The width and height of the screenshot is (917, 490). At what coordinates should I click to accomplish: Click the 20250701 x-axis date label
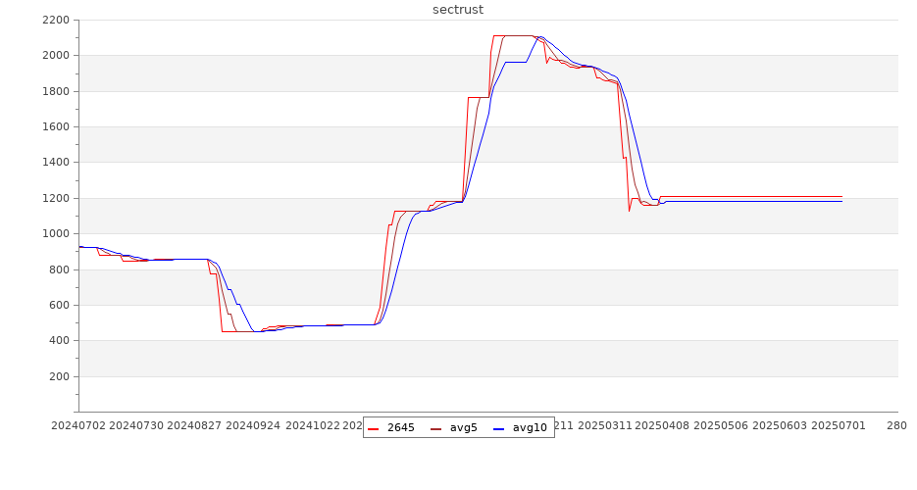coord(841,426)
